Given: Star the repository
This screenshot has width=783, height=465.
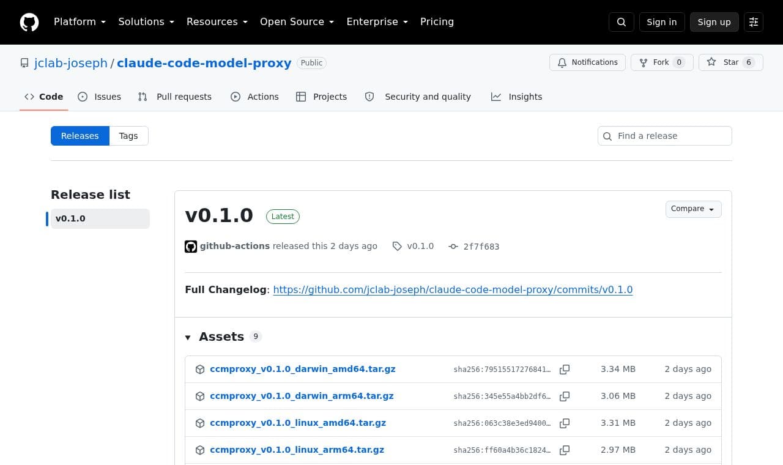Looking at the screenshot, I should pyautogui.click(x=731, y=62).
